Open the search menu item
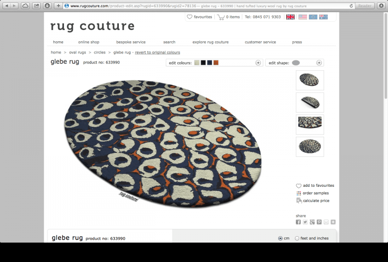The height and width of the screenshot is (262, 388). tap(169, 42)
